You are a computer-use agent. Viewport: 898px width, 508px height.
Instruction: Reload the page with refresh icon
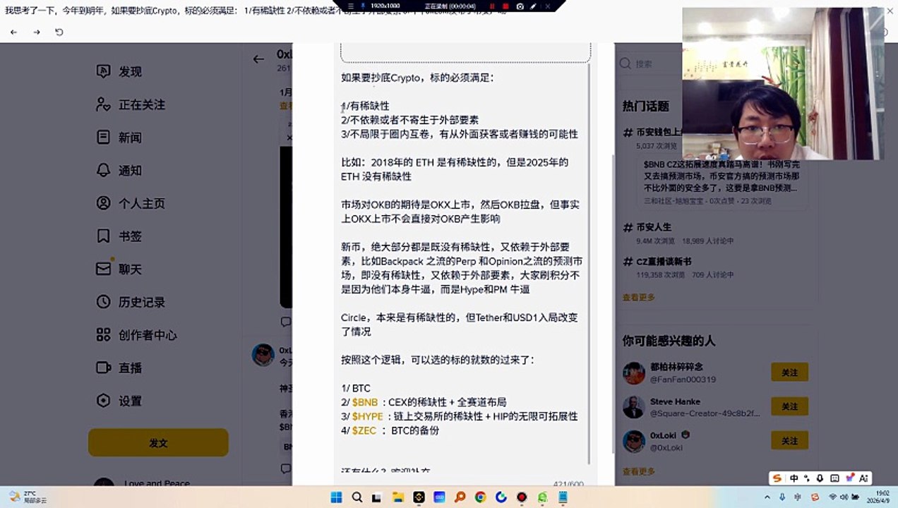[x=59, y=32]
